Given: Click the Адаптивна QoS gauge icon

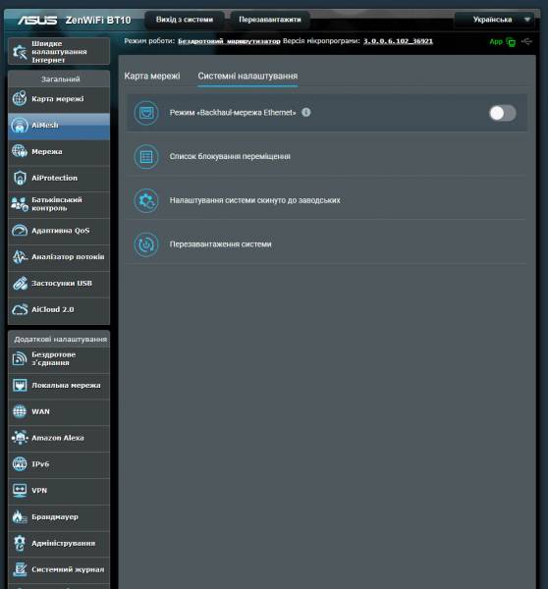Looking at the screenshot, I should point(20,231).
